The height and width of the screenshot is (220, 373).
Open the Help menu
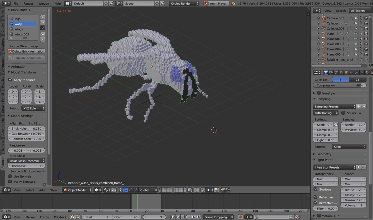click(58, 3)
